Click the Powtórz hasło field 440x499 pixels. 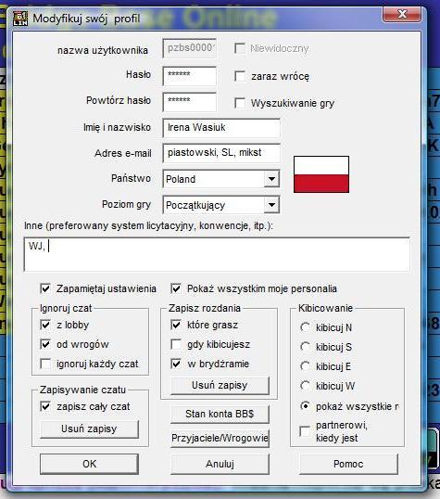(190, 102)
